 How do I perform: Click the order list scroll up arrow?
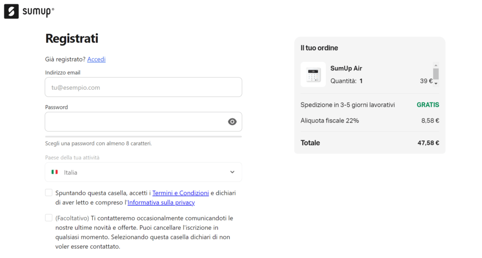[435, 65]
